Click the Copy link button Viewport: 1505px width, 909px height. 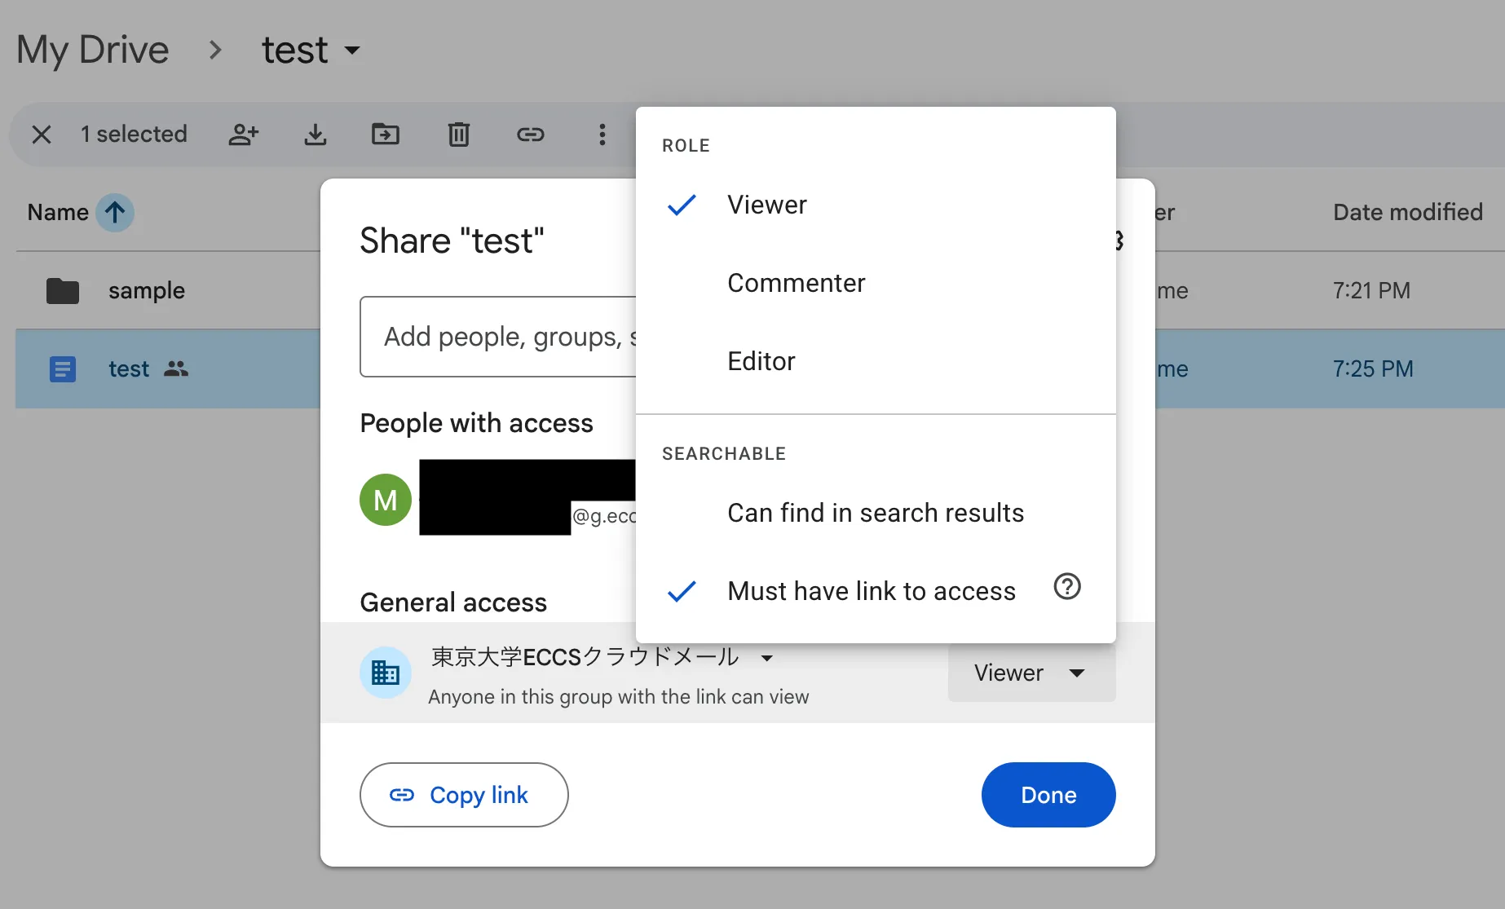click(464, 795)
